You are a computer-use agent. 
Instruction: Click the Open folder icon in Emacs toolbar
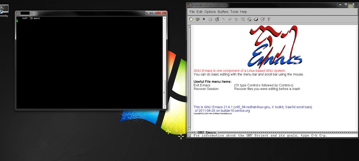point(198,19)
